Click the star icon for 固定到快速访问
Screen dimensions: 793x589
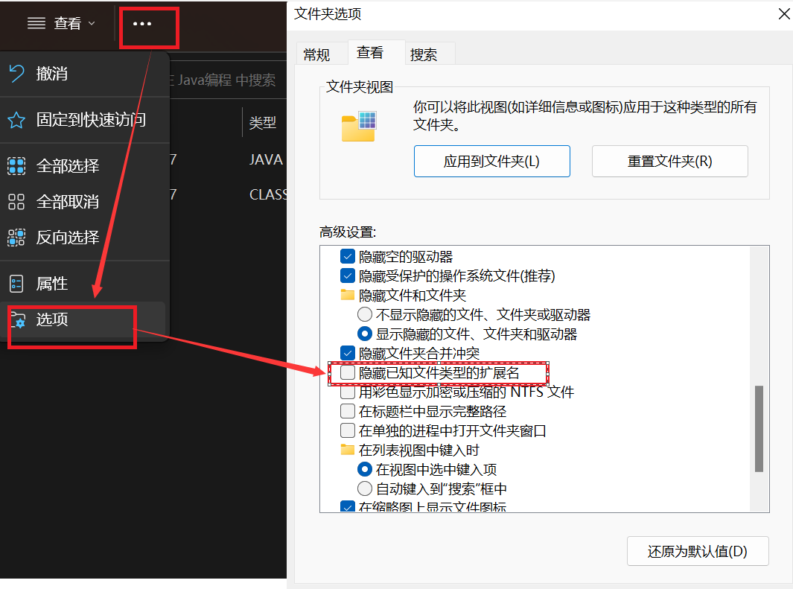click(x=16, y=120)
